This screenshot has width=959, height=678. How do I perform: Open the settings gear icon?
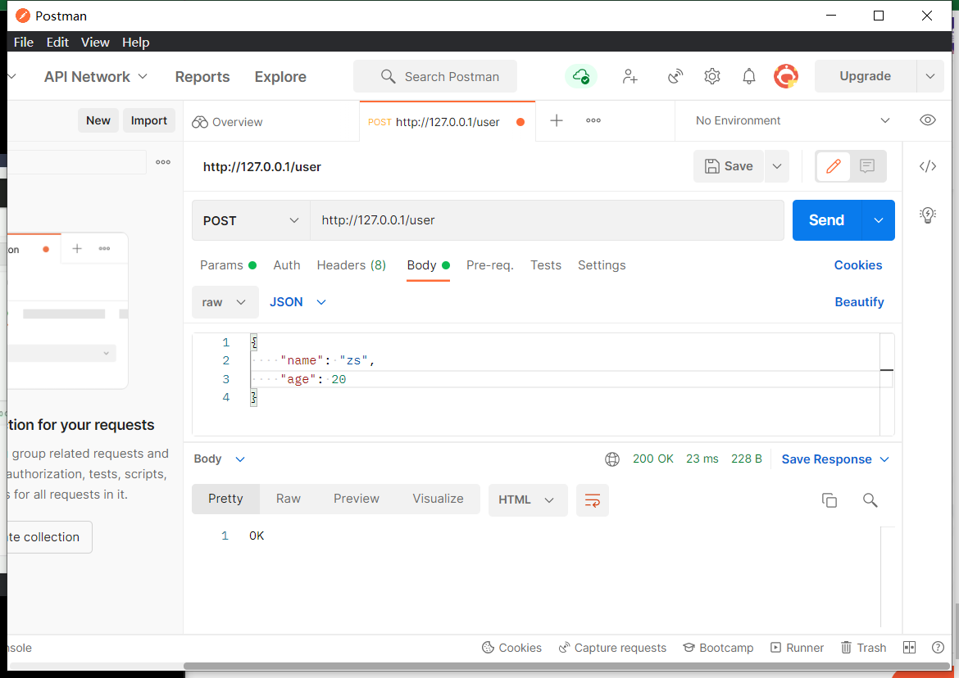point(712,76)
